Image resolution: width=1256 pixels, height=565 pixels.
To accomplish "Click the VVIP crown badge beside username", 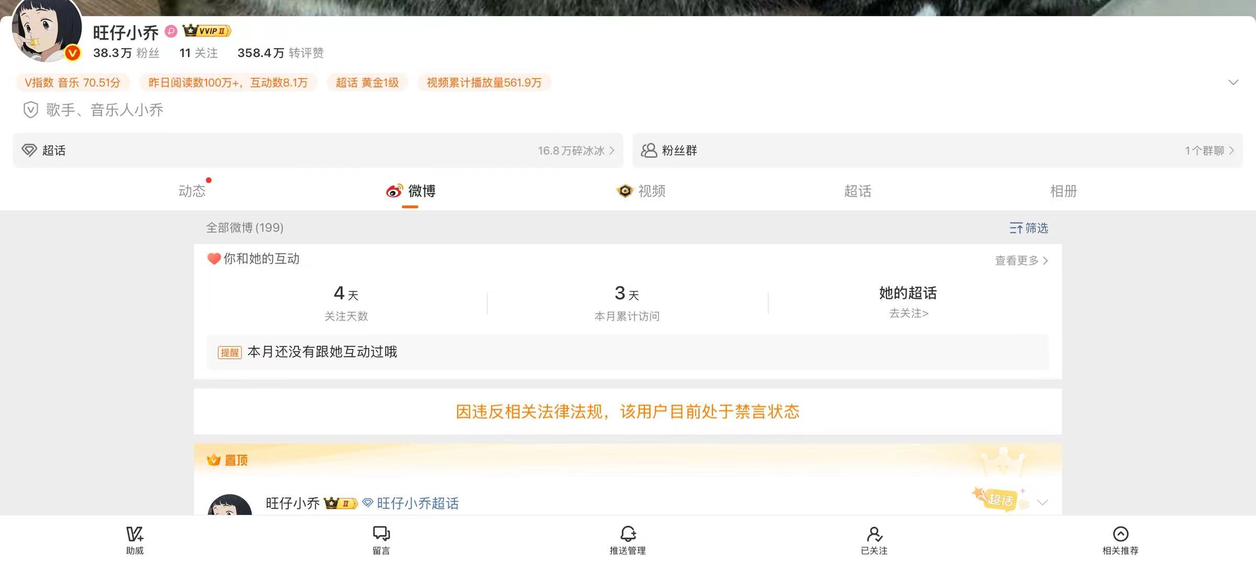I will (207, 31).
